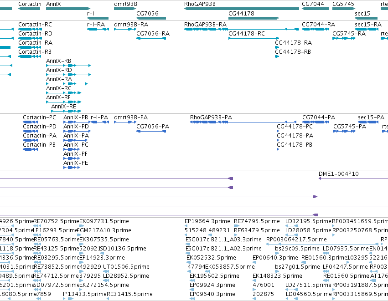Click the CG44178-RA transcript label
This screenshot has height=301, width=388.
293,43
